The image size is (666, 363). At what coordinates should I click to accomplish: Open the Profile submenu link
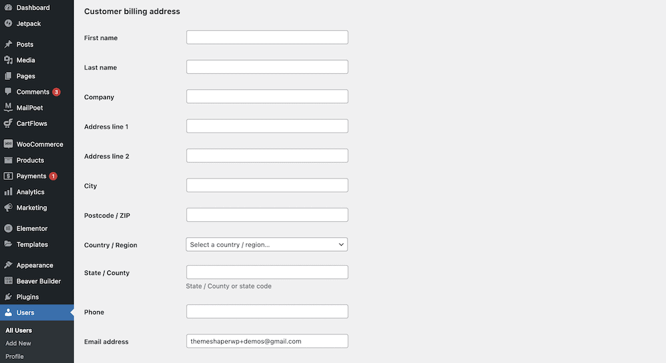coord(15,356)
